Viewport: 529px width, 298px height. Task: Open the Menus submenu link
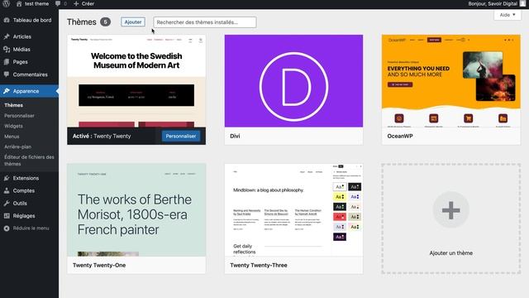(x=12, y=137)
